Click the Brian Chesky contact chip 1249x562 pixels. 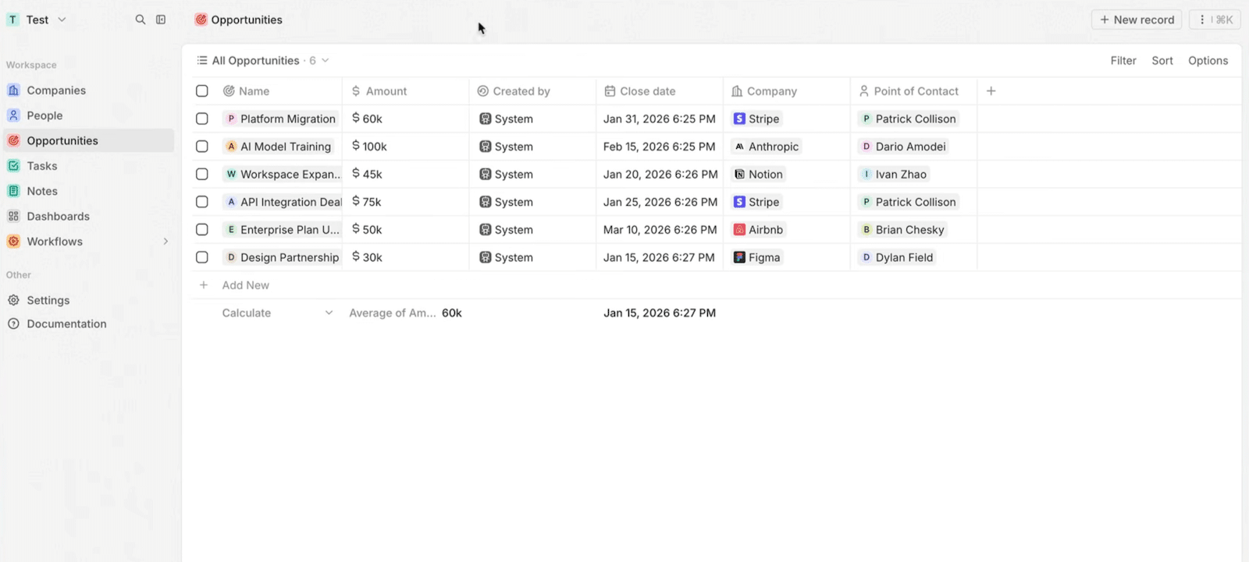click(x=902, y=230)
